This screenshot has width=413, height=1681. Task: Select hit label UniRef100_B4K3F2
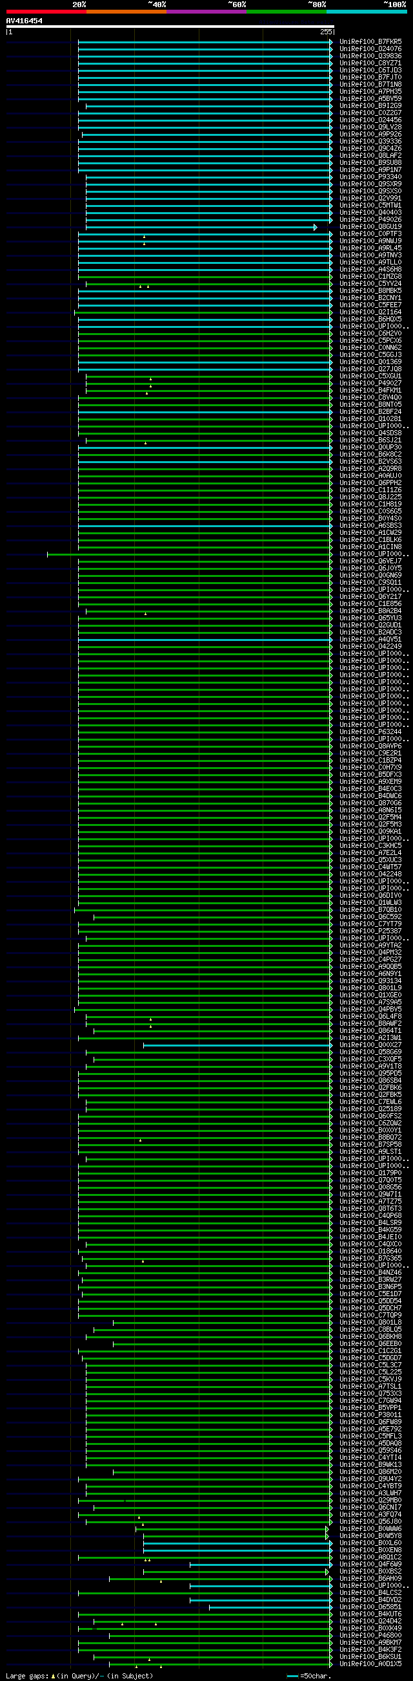pos(370,1650)
